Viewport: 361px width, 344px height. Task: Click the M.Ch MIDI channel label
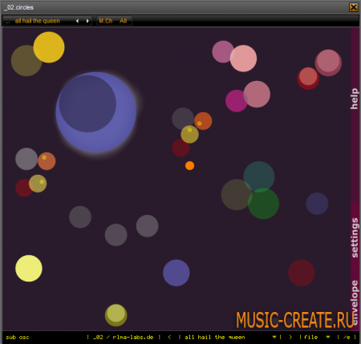tap(106, 21)
